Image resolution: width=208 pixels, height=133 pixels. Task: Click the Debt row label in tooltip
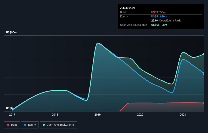pyautogui.click(x=123, y=12)
